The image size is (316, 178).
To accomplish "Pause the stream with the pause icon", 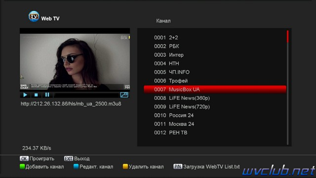I will [47, 94].
